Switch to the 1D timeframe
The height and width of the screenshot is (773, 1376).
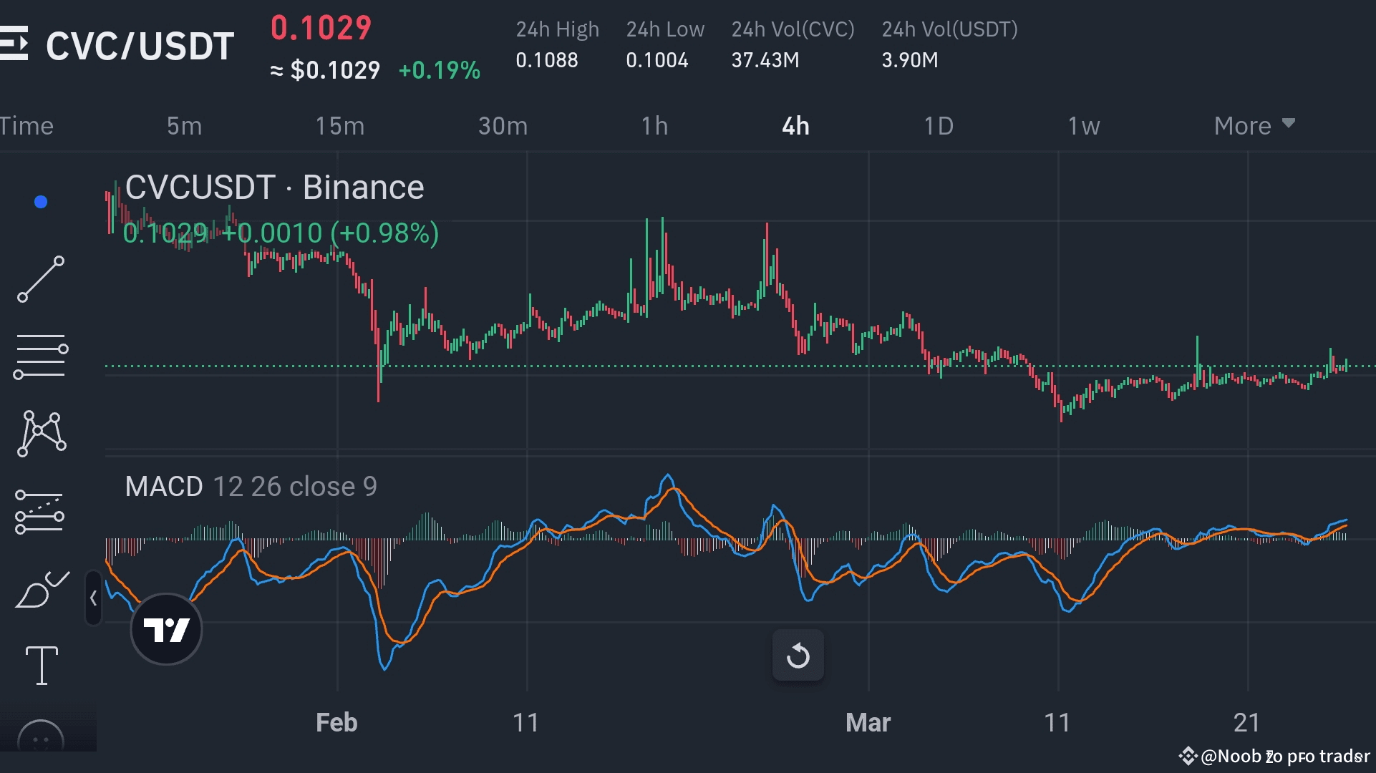pyautogui.click(x=938, y=126)
